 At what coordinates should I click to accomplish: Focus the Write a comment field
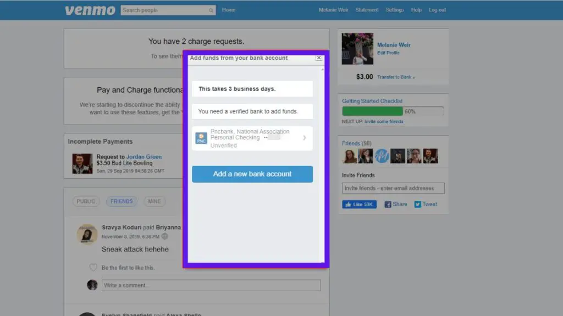211,285
